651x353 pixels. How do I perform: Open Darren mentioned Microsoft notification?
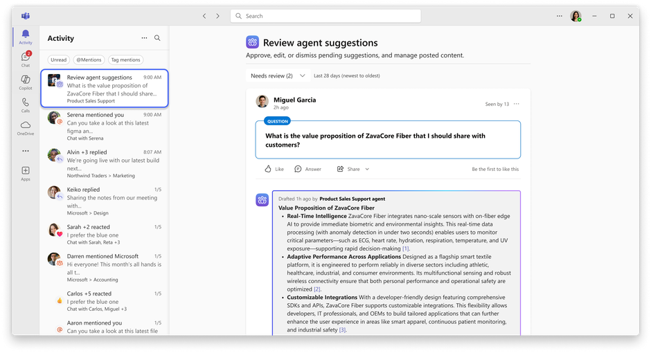click(x=104, y=268)
